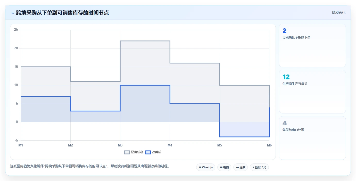The image size is (356, 181).
Task: Toggle the 改善后 legend entry
Action: coord(153,152)
